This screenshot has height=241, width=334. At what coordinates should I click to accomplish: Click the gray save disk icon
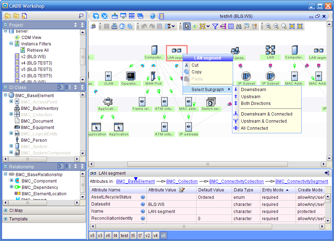coord(107,26)
